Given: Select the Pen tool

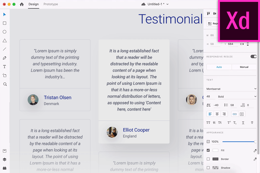Looking at the screenshot, I should (5, 58).
